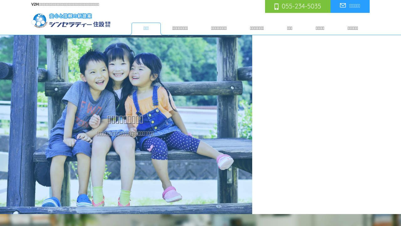Click the hero subtitle text below the headline
The image size is (401, 226).
click(125, 134)
